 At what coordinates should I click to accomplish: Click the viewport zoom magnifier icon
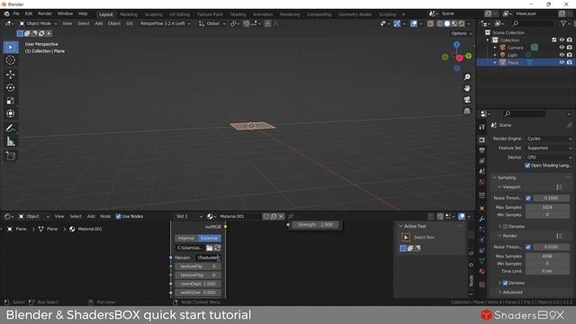(x=467, y=77)
